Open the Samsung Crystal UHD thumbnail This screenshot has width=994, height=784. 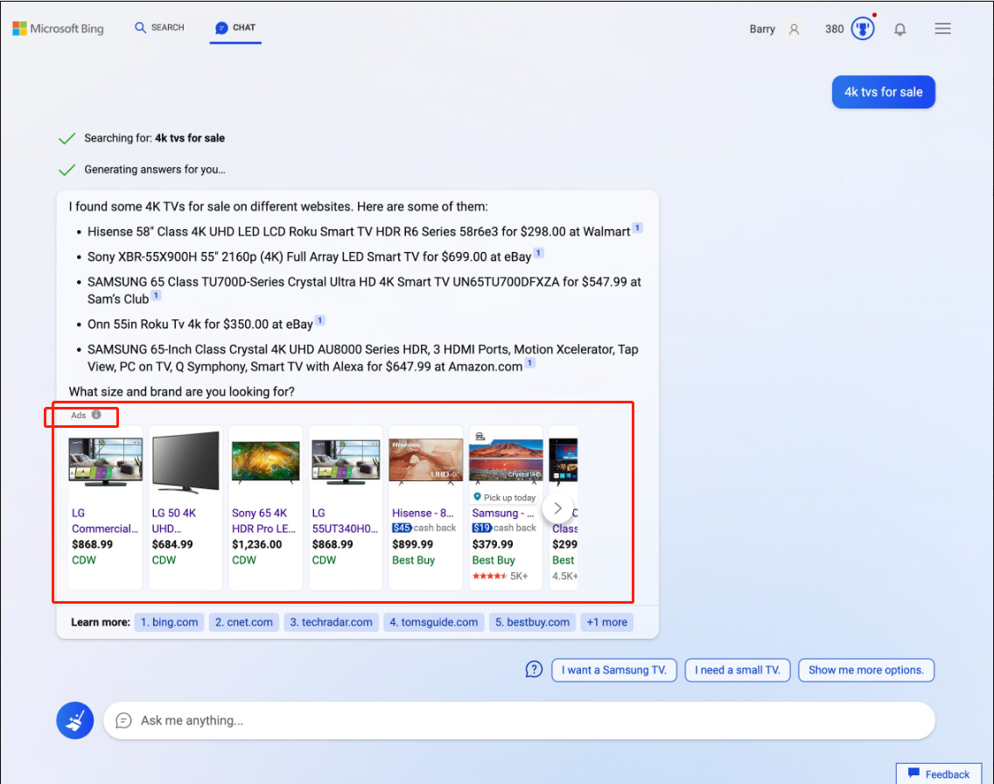click(506, 462)
